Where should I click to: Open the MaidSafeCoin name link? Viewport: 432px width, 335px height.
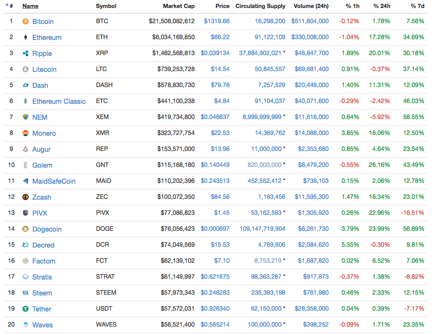coord(54,181)
